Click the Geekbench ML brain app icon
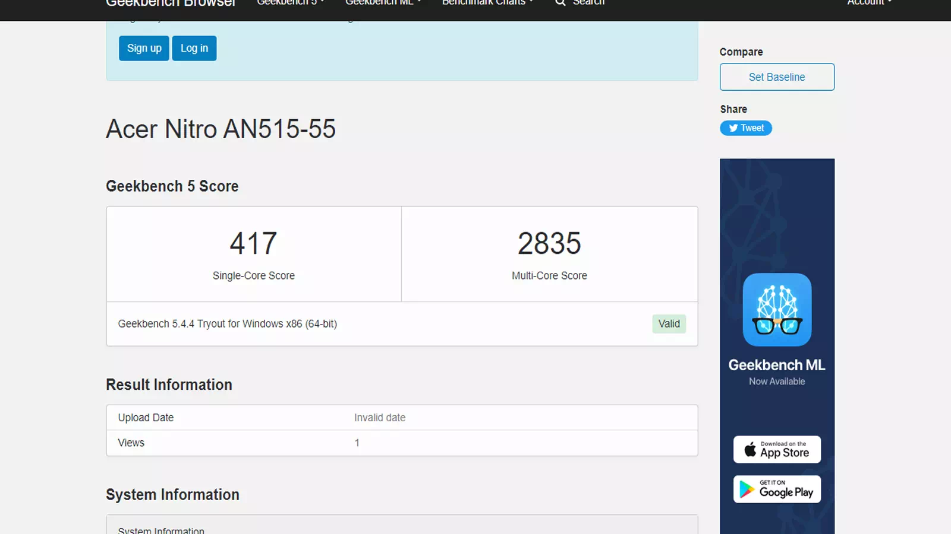This screenshot has width=951, height=534. pos(777,310)
